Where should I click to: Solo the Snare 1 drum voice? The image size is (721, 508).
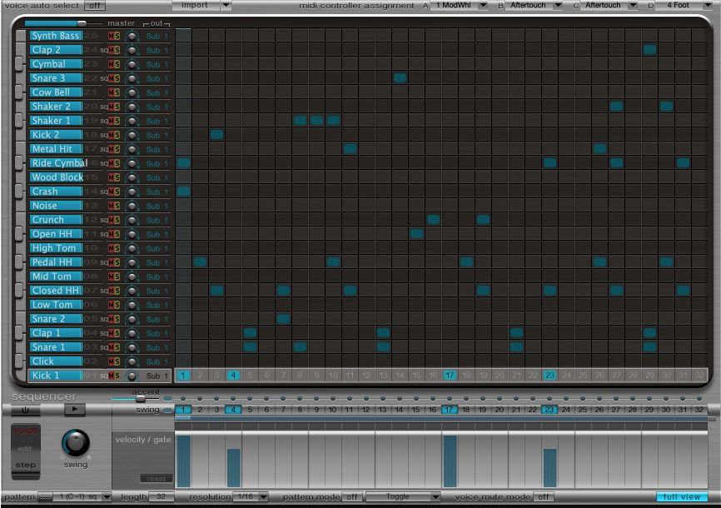[117, 347]
